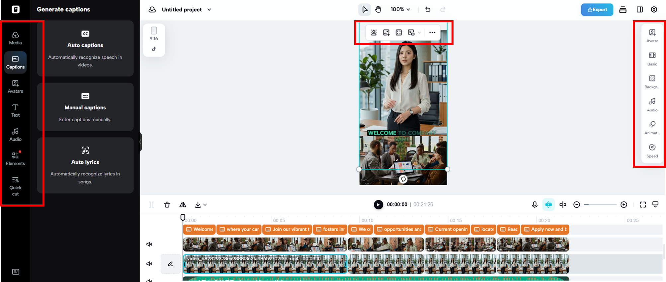Open the Untitled project name dropdown

coord(209,10)
